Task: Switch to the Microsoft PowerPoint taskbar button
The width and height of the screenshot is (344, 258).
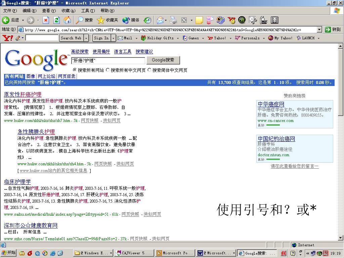Action: (x=174, y=253)
